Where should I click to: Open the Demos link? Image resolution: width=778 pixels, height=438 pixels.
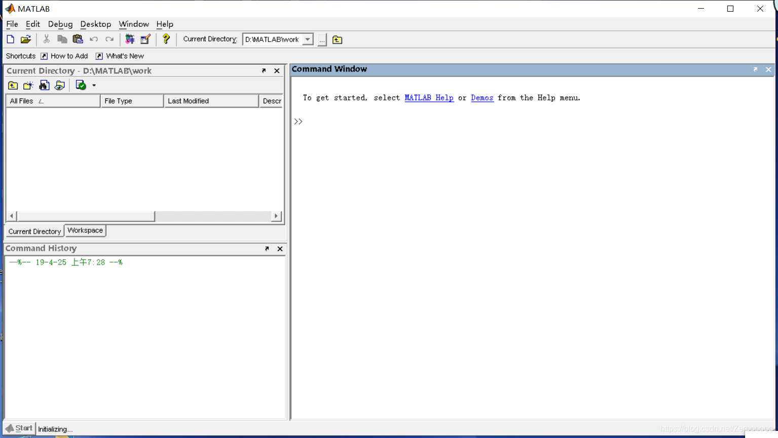point(482,98)
